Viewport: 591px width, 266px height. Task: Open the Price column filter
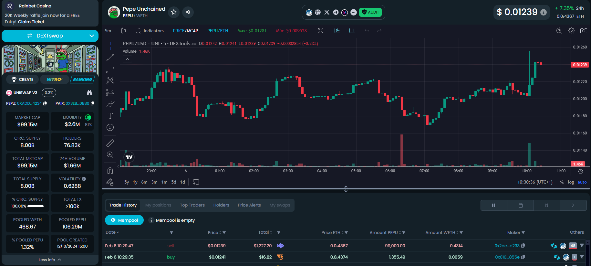tap(224, 233)
